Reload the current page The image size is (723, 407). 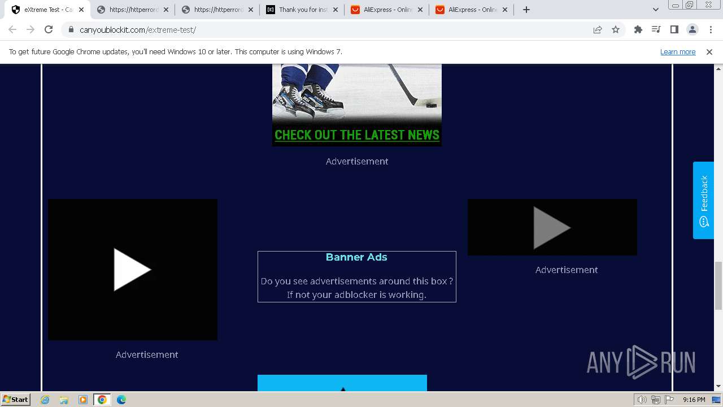click(49, 29)
